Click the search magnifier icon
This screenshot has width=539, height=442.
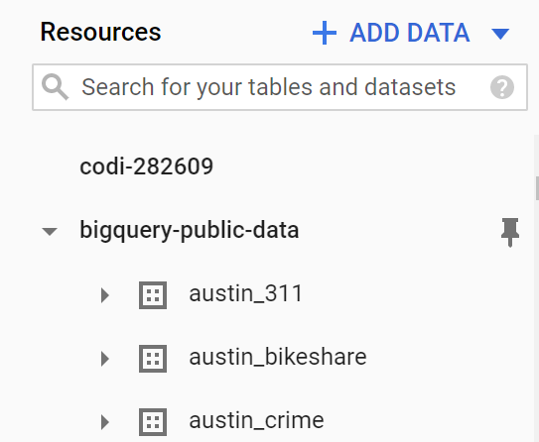[x=55, y=87]
